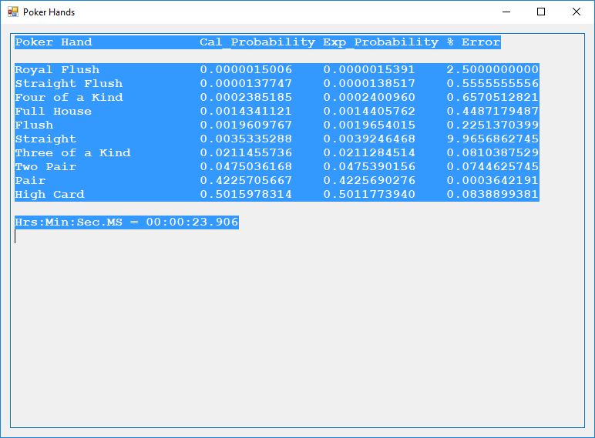This screenshot has height=438, width=595.
Task: Click the Straight Flush row label
Action: (69, 84)
